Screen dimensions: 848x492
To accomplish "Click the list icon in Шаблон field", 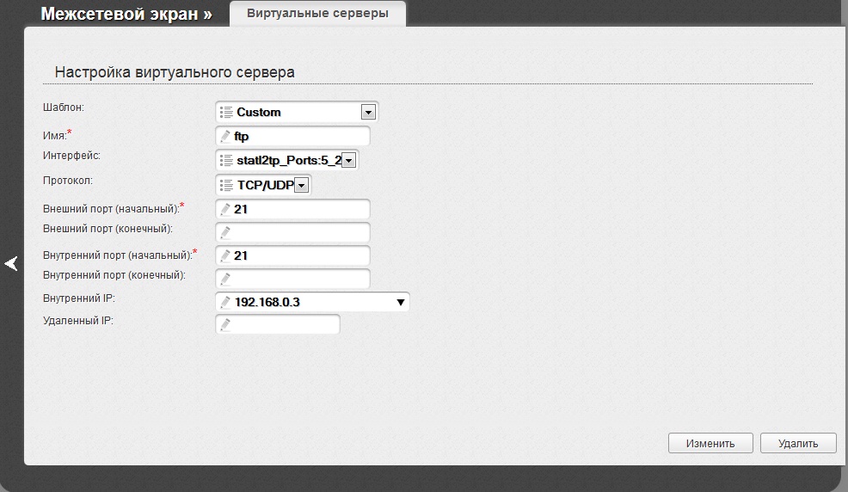I will click(x=226, y=112).
